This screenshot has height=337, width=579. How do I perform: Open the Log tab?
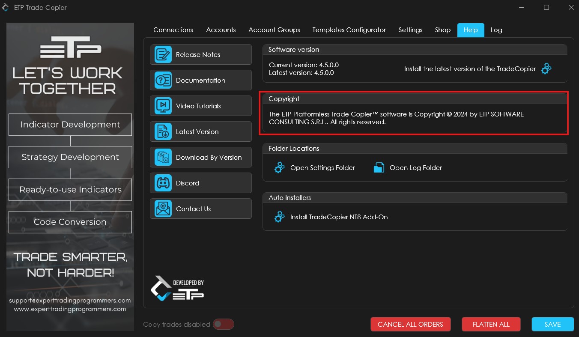click(x=496, y=30)
